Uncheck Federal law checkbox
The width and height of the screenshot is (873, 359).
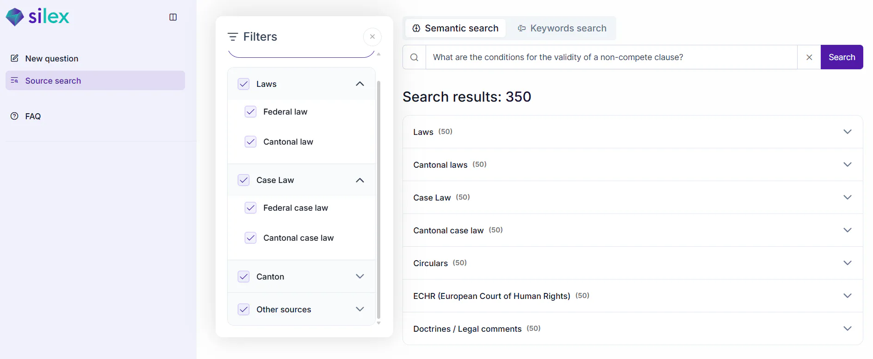[251, 112]
